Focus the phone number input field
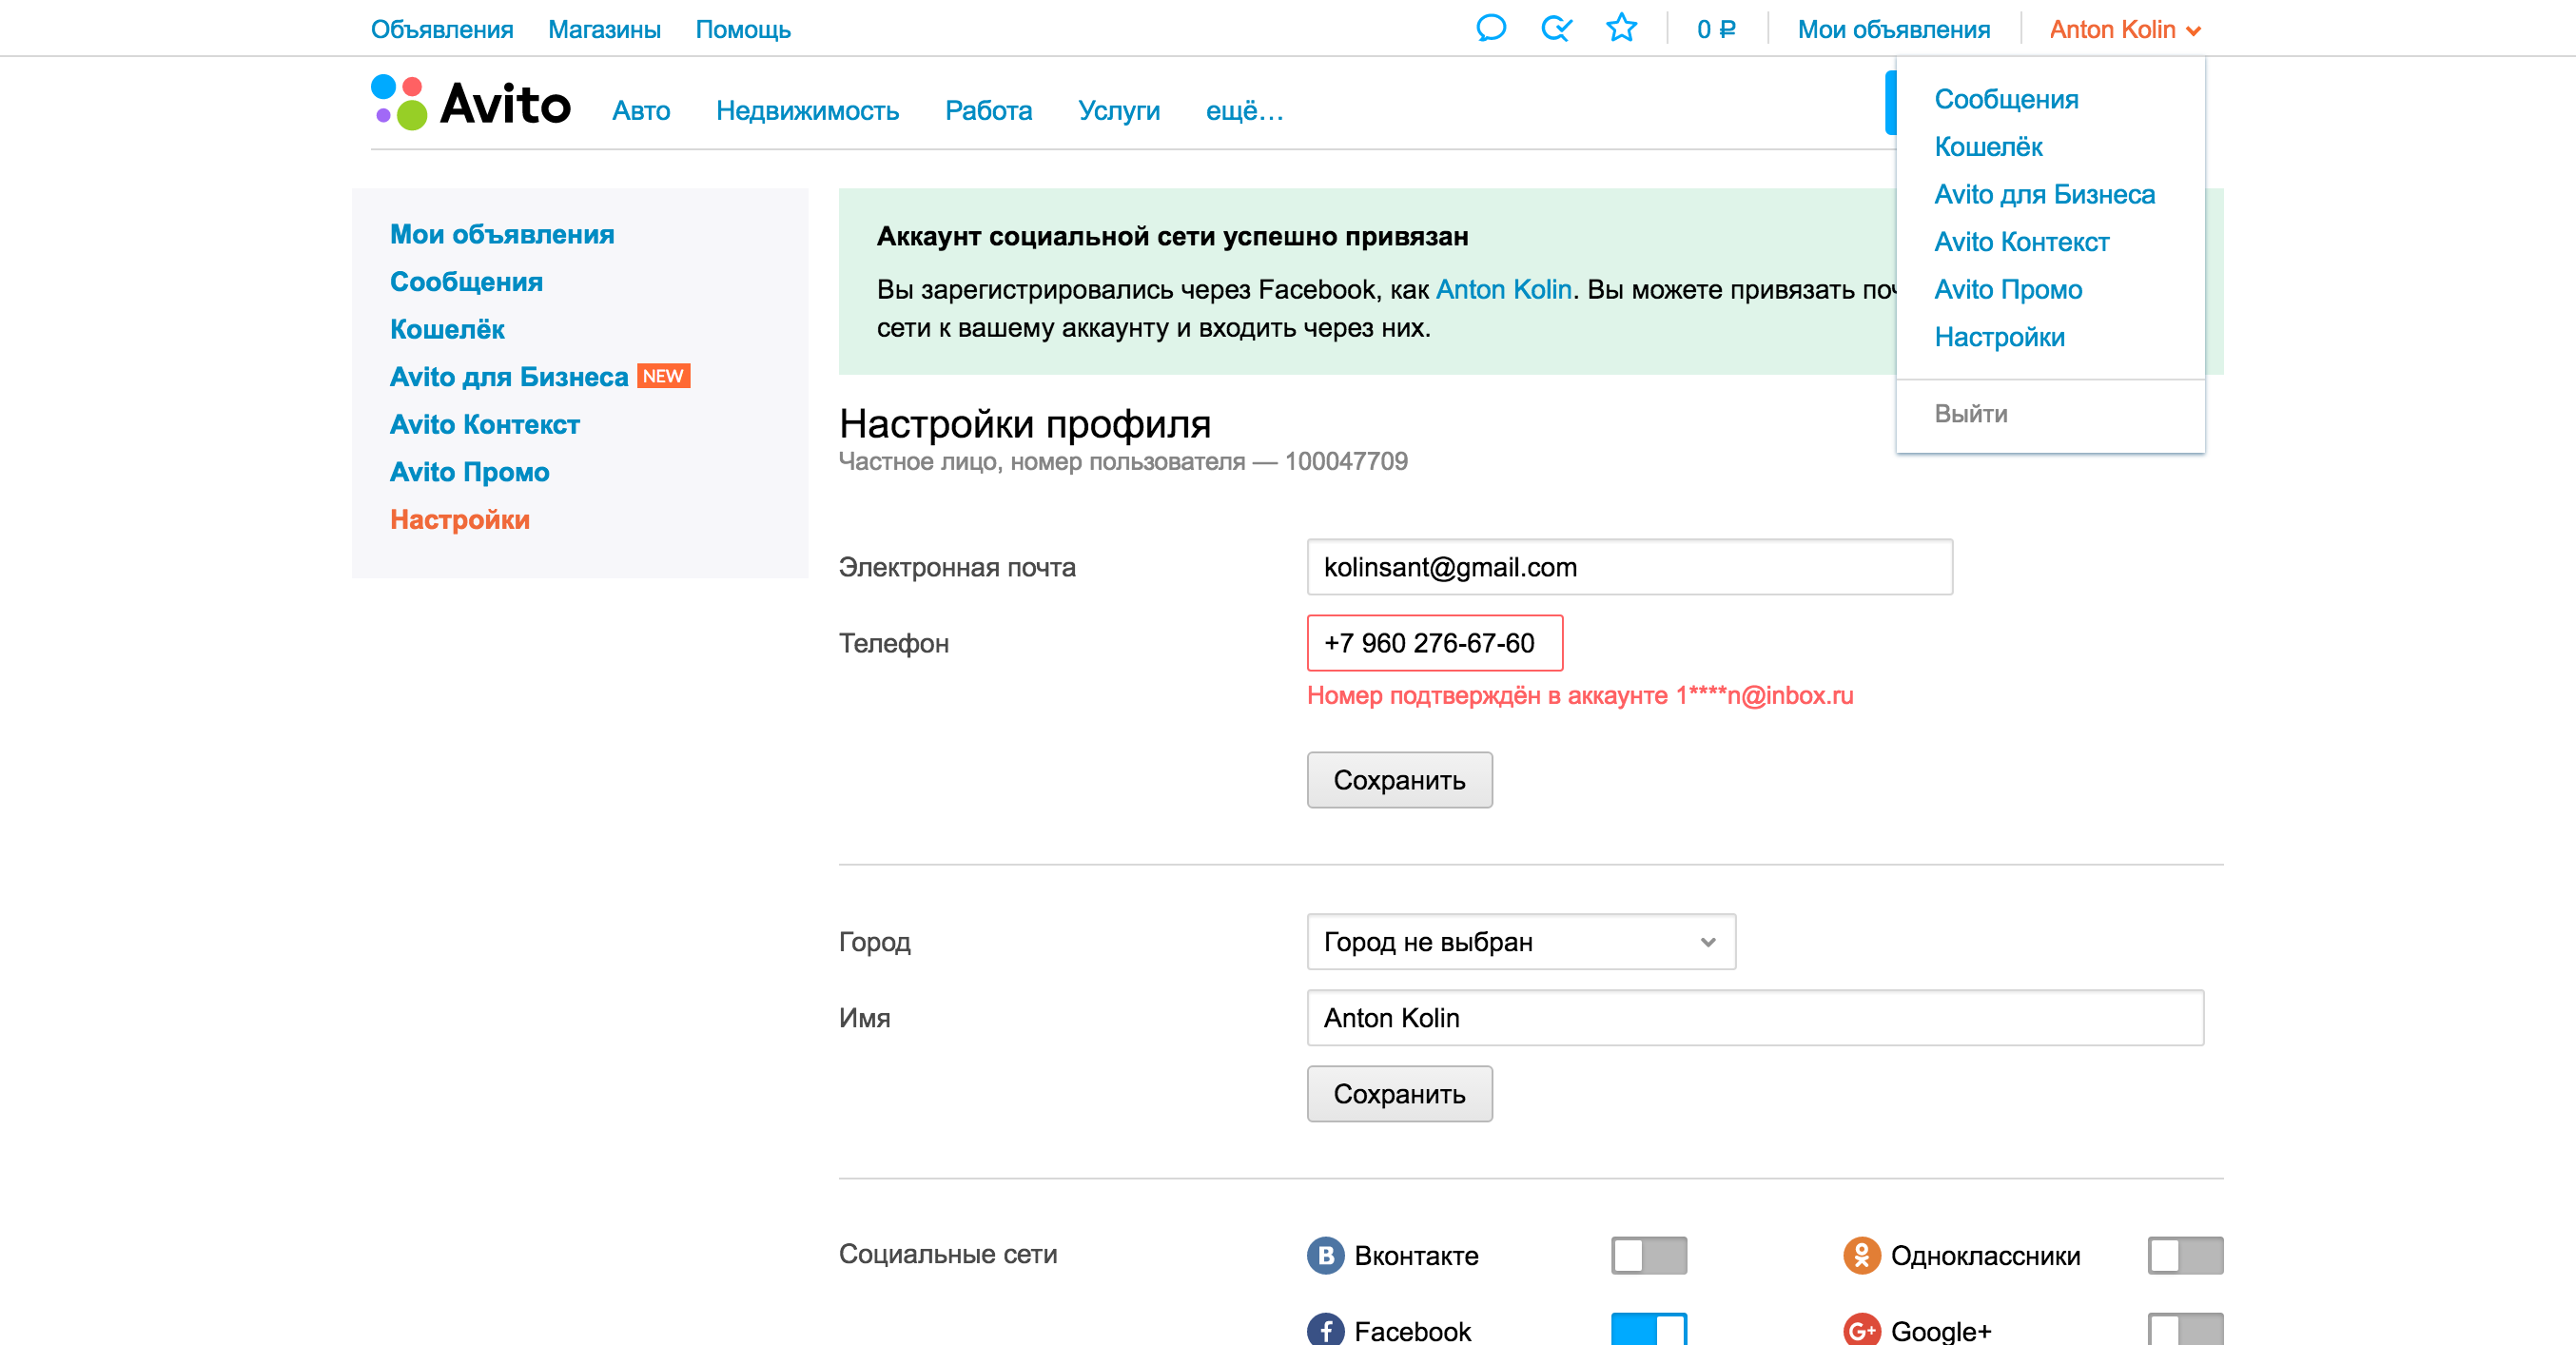The width and height of the screenshot is (2576, 1345). coord(1434,643)
